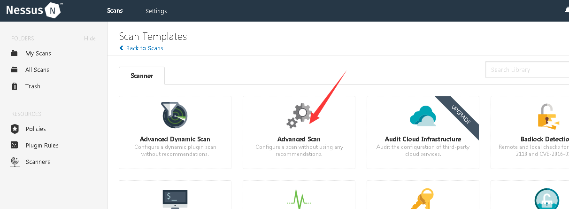This screenshot has width=569, height=209.
Task: Click the Nessus logo in the header
Action: coord(35,10)
